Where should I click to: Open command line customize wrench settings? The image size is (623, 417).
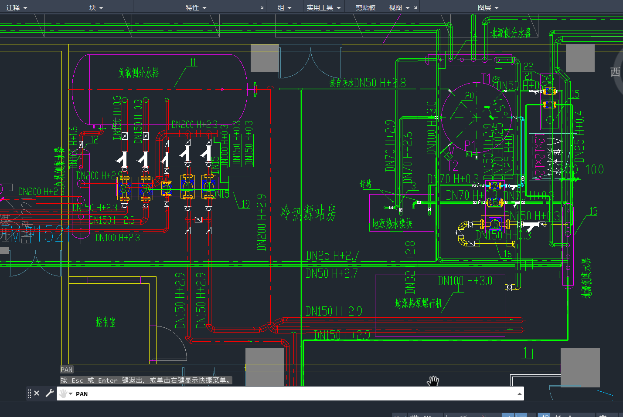(x=50, y=393)
